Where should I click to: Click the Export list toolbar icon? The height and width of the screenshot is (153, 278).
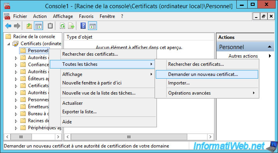tap(71, 26)
